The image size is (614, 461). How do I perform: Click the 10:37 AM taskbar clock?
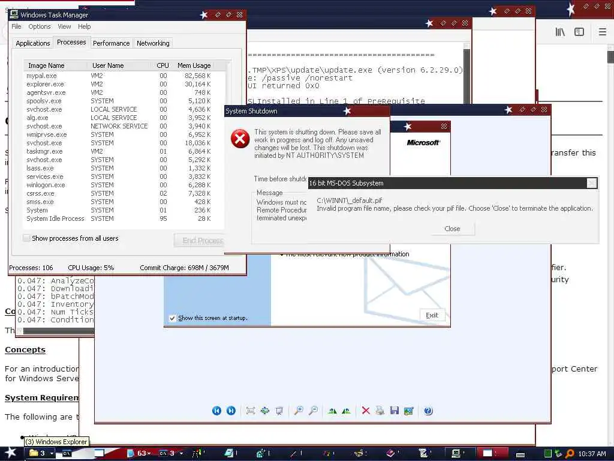(592, 454)
